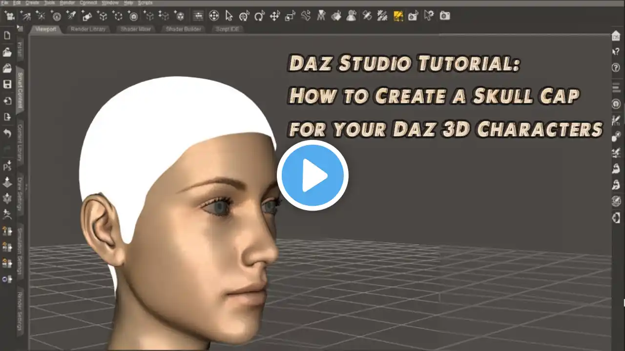Click the Undo arrow icon
The height and width of the screenshot is (351, 625).
(7, 133)
